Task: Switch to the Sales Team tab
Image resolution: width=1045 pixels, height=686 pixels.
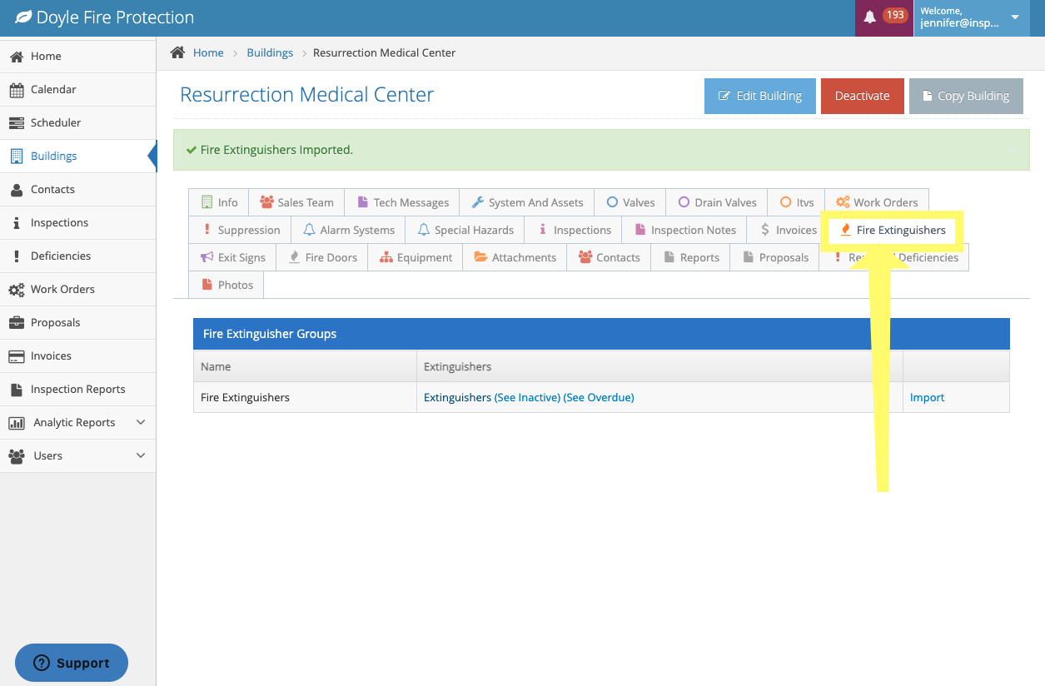Action: click(296, 202)
